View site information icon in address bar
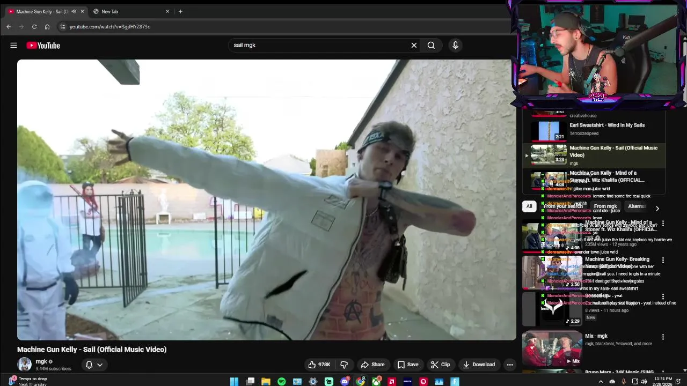This screenshot has height=386, width=687. (62, 27)
